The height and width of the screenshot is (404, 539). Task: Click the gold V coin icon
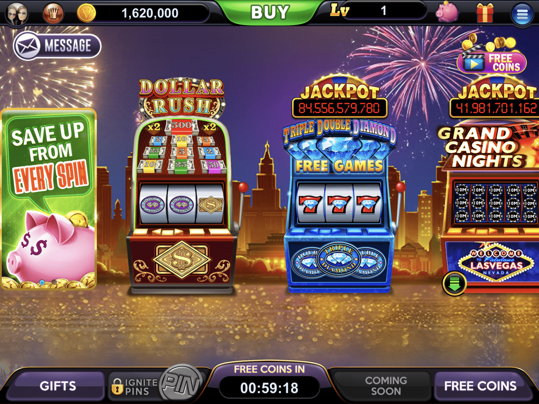coord(87,13)
